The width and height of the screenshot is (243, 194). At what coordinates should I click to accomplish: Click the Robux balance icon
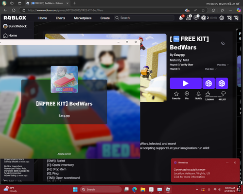click(x=204, y=18)
